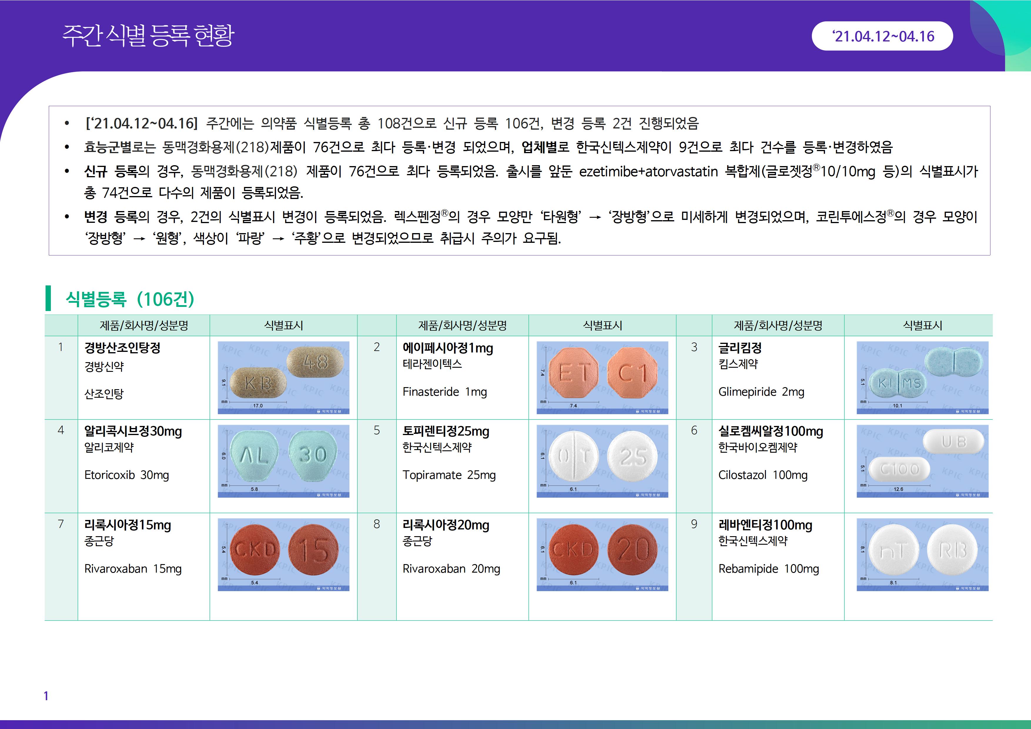Click the first 제품/회사명/성분명 column header
Screen dimensions: 1031x729
coord(144,326)
